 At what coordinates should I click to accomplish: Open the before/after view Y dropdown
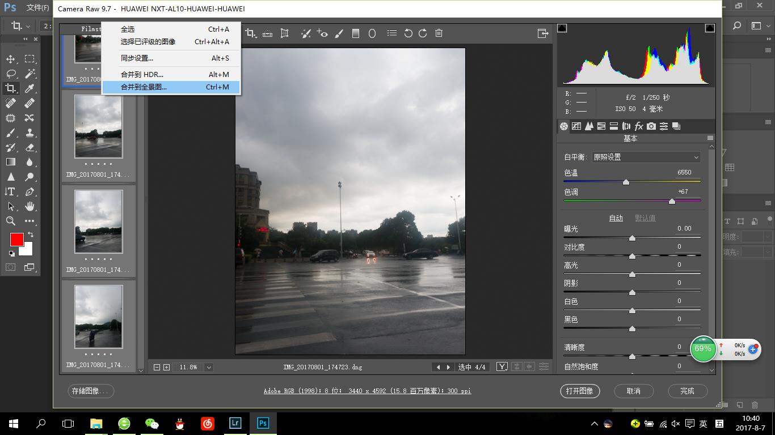click(x=502, y=367)
